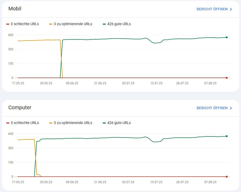Click the chevron arrow beside Mobil's report link
The width and height of the screenshot is (241, 192).
tap(231, 9)
